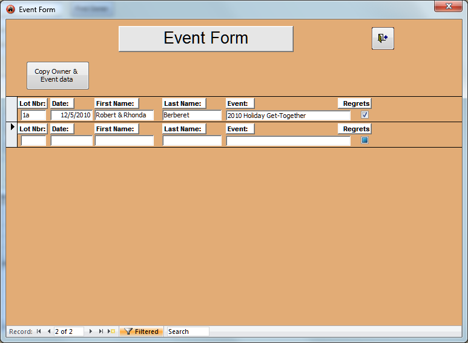Click Event field showing 2010 Holiday Get-Together

click(288, 116)
